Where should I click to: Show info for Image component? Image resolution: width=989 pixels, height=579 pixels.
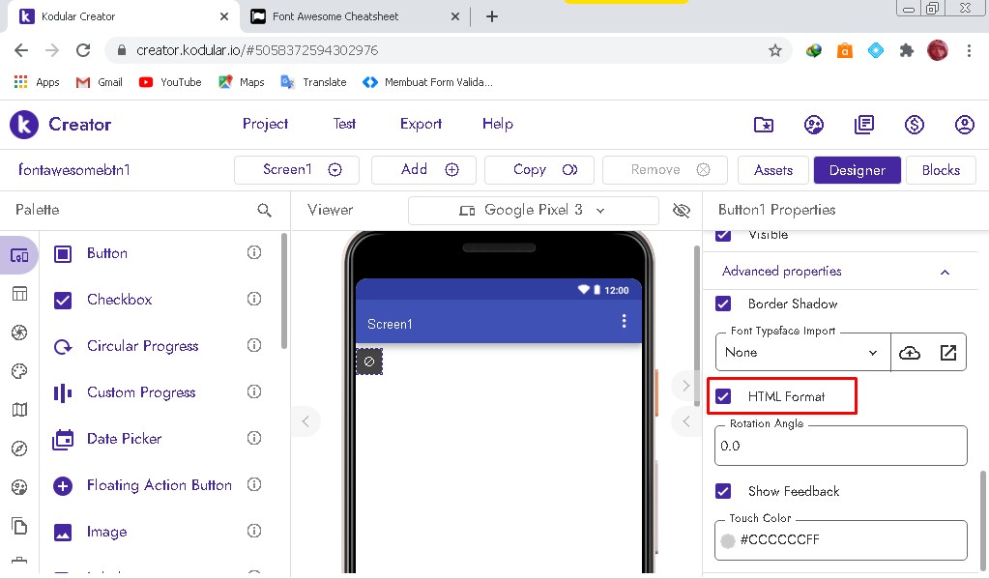click(254, 531)
